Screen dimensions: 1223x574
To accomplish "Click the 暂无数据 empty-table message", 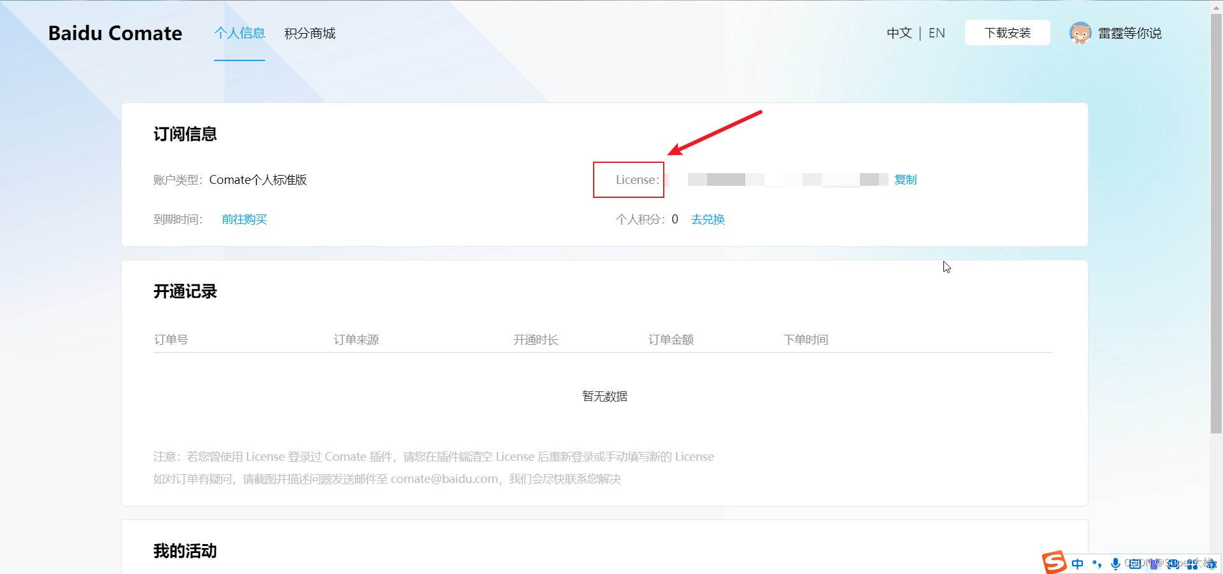I will pos(604,396).
